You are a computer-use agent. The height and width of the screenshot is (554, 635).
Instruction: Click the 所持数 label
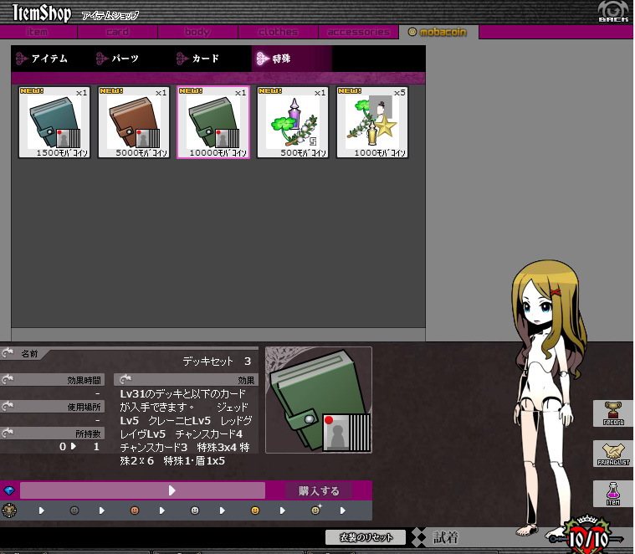click(88, 433)
